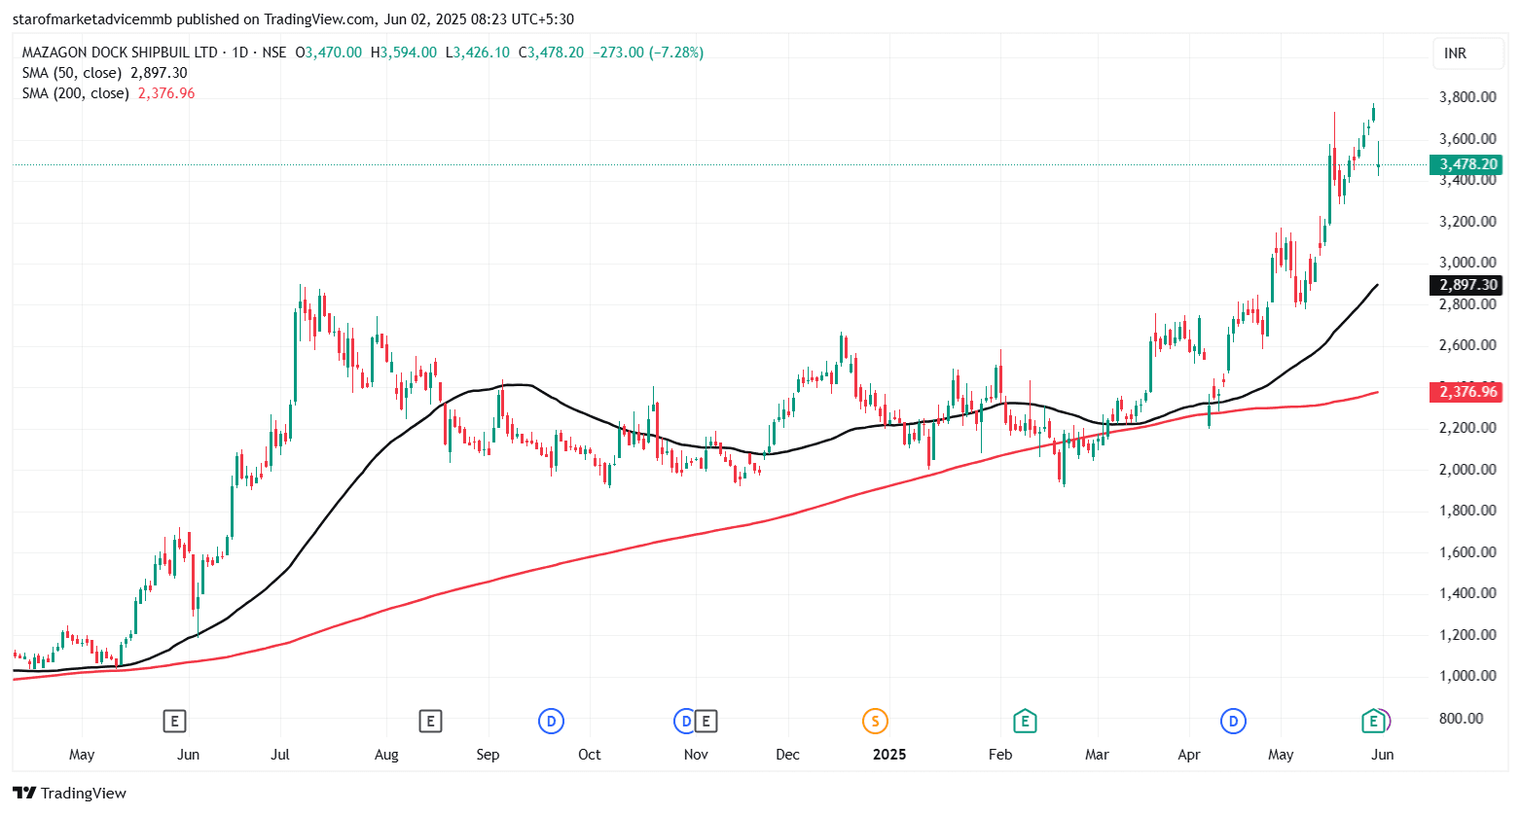Click the open value O3,470.00 in the legend
The height and width of the screenshot is (814, 1521).
(329, 53)
